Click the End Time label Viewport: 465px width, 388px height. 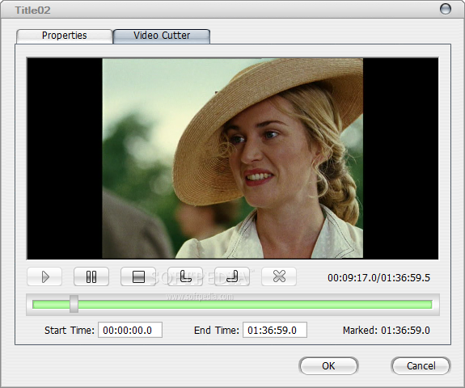click(x=217, y=330)
